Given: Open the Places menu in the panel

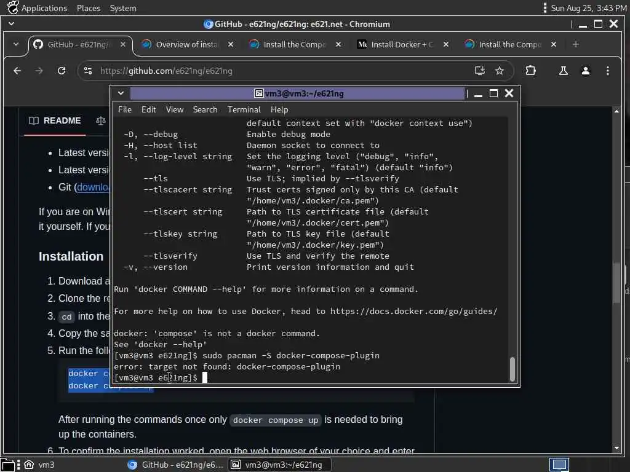Looking at the screenshot, I should point(89,8).
